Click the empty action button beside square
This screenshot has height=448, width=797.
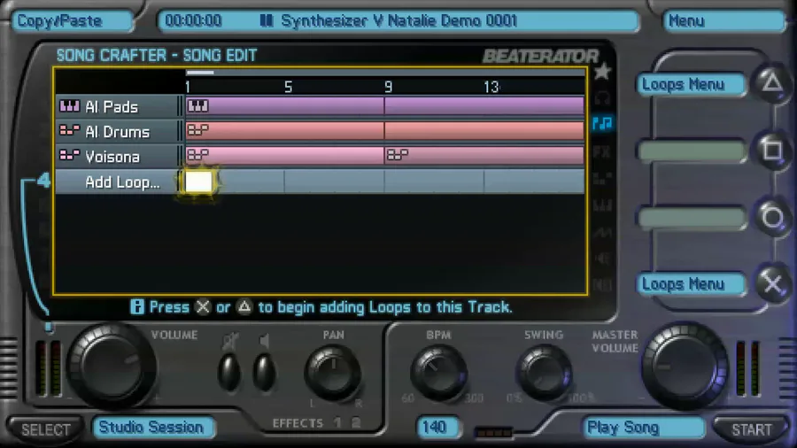(692, 152)
